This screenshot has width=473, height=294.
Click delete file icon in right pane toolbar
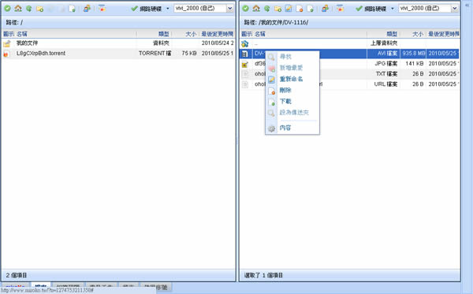300,9
